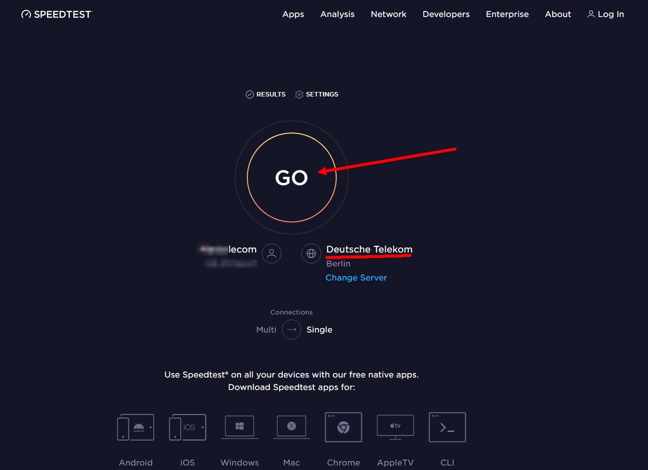Open the Windows app download icon
The height and width of the screenshot is (470, 648).
click(239, 426)
